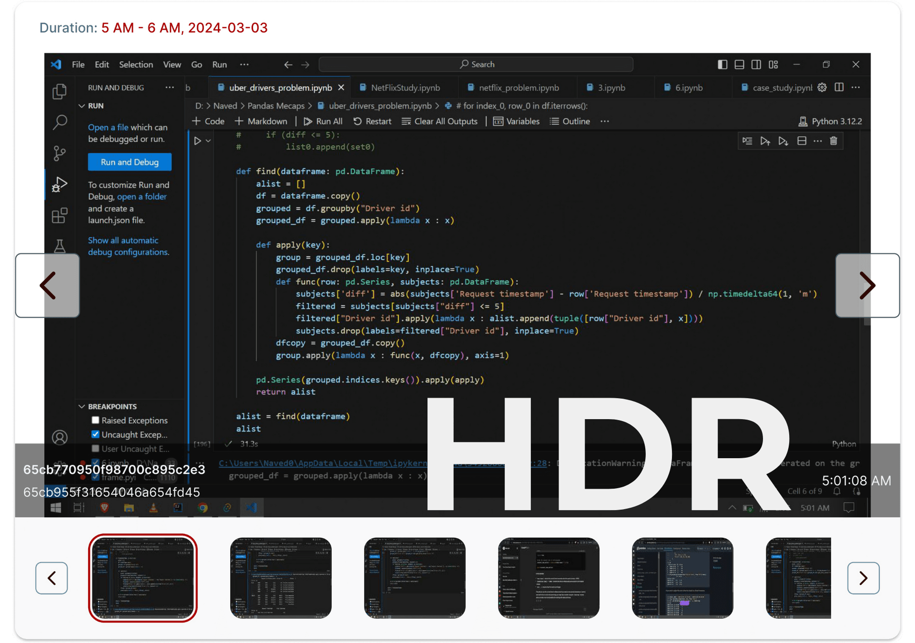The width and height of the screenshot is (915, 643).
Task: Open Customize Layout icon
Action: point(773,64)
